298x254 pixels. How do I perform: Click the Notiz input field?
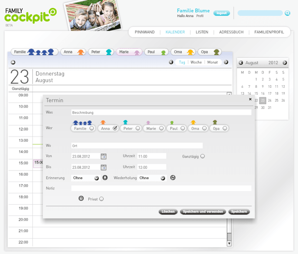tap(161, 188)
